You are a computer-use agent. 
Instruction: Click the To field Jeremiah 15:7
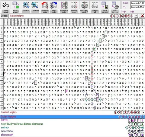point(137,7)
